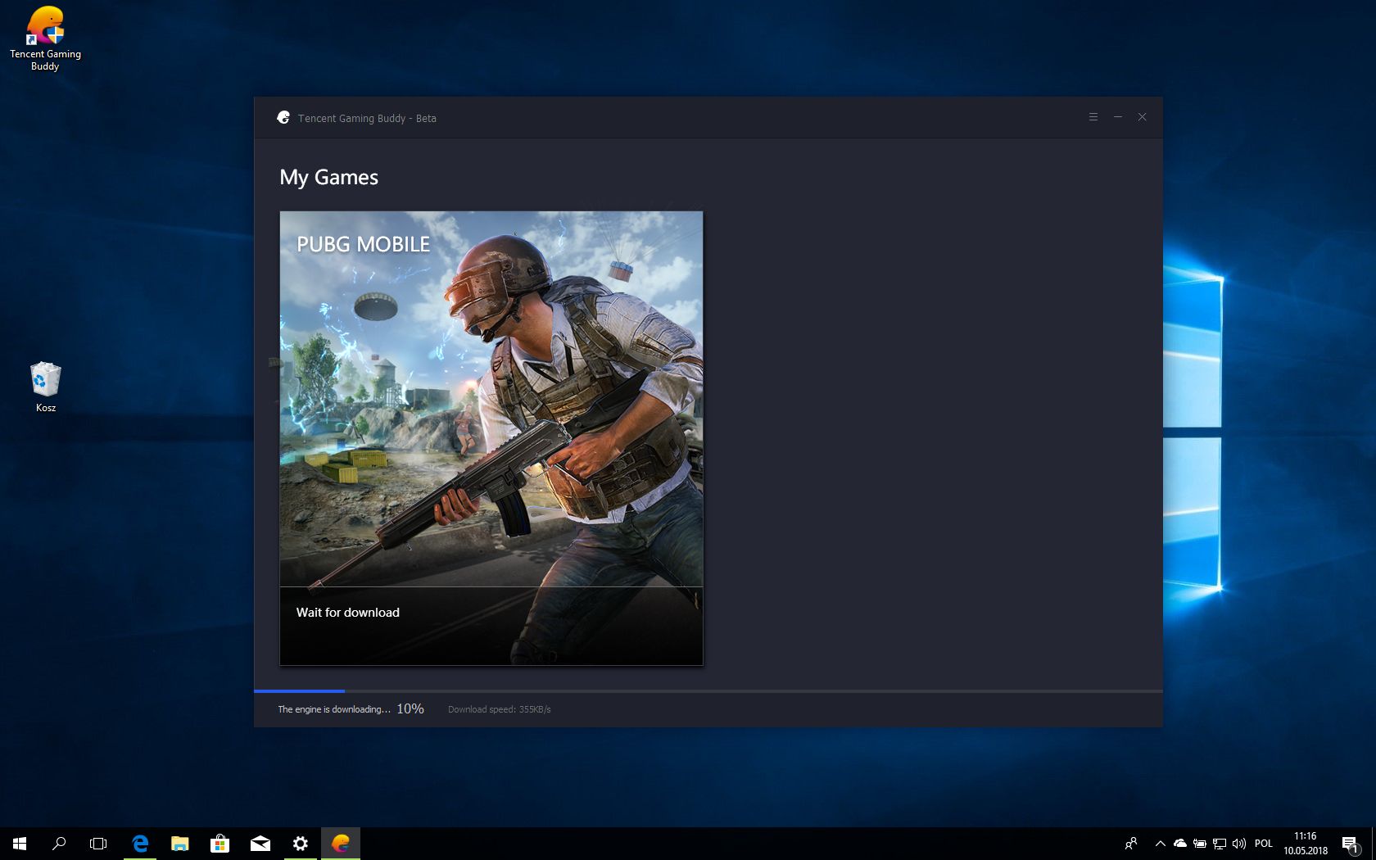Click the Tencent Gaming Buddy title bar logo

click(x=283, y=118)
